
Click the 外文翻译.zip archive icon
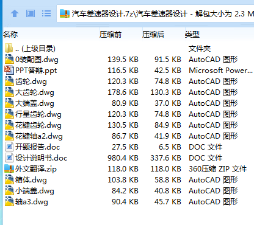(x=9, y=168)
